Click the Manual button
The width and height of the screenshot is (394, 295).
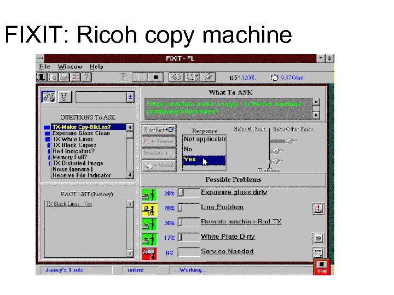[x=159, y=166]
